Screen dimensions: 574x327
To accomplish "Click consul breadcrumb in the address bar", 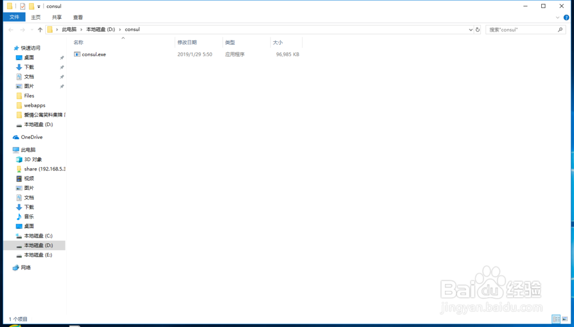I will pyautogui.click(x=132, y=29).
